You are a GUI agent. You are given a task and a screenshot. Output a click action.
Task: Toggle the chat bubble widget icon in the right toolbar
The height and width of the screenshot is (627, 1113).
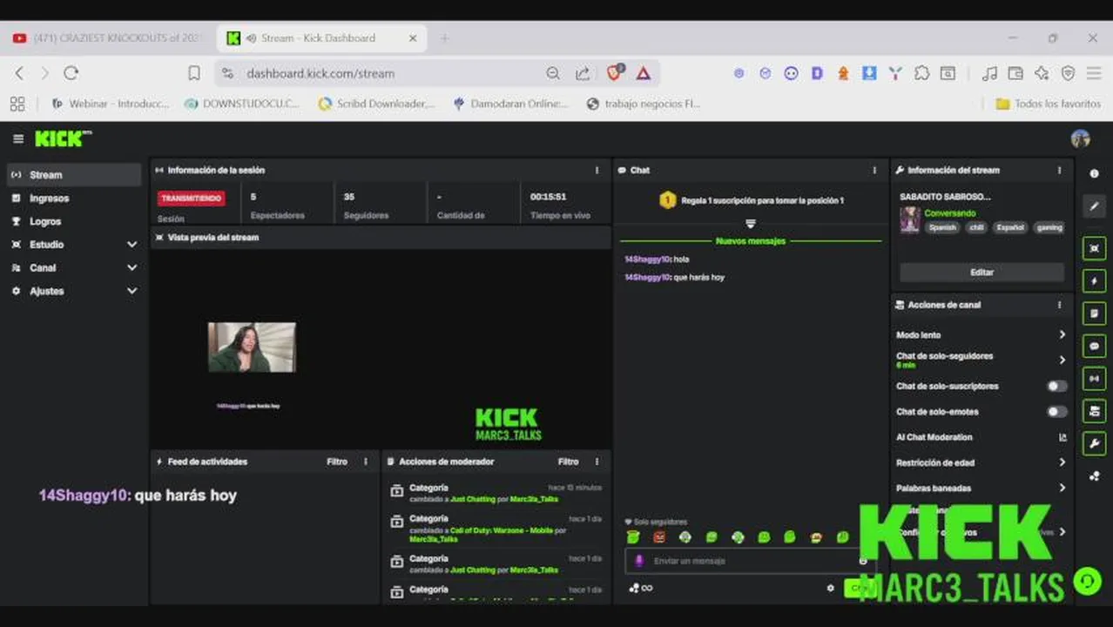[1094, 346]
